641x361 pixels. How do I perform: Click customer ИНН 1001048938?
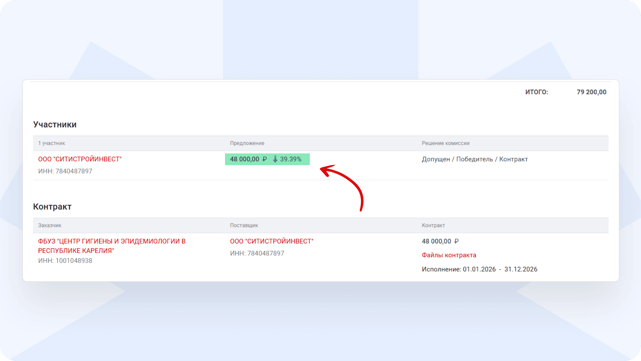pyautogui.click(x=65, y=261)
